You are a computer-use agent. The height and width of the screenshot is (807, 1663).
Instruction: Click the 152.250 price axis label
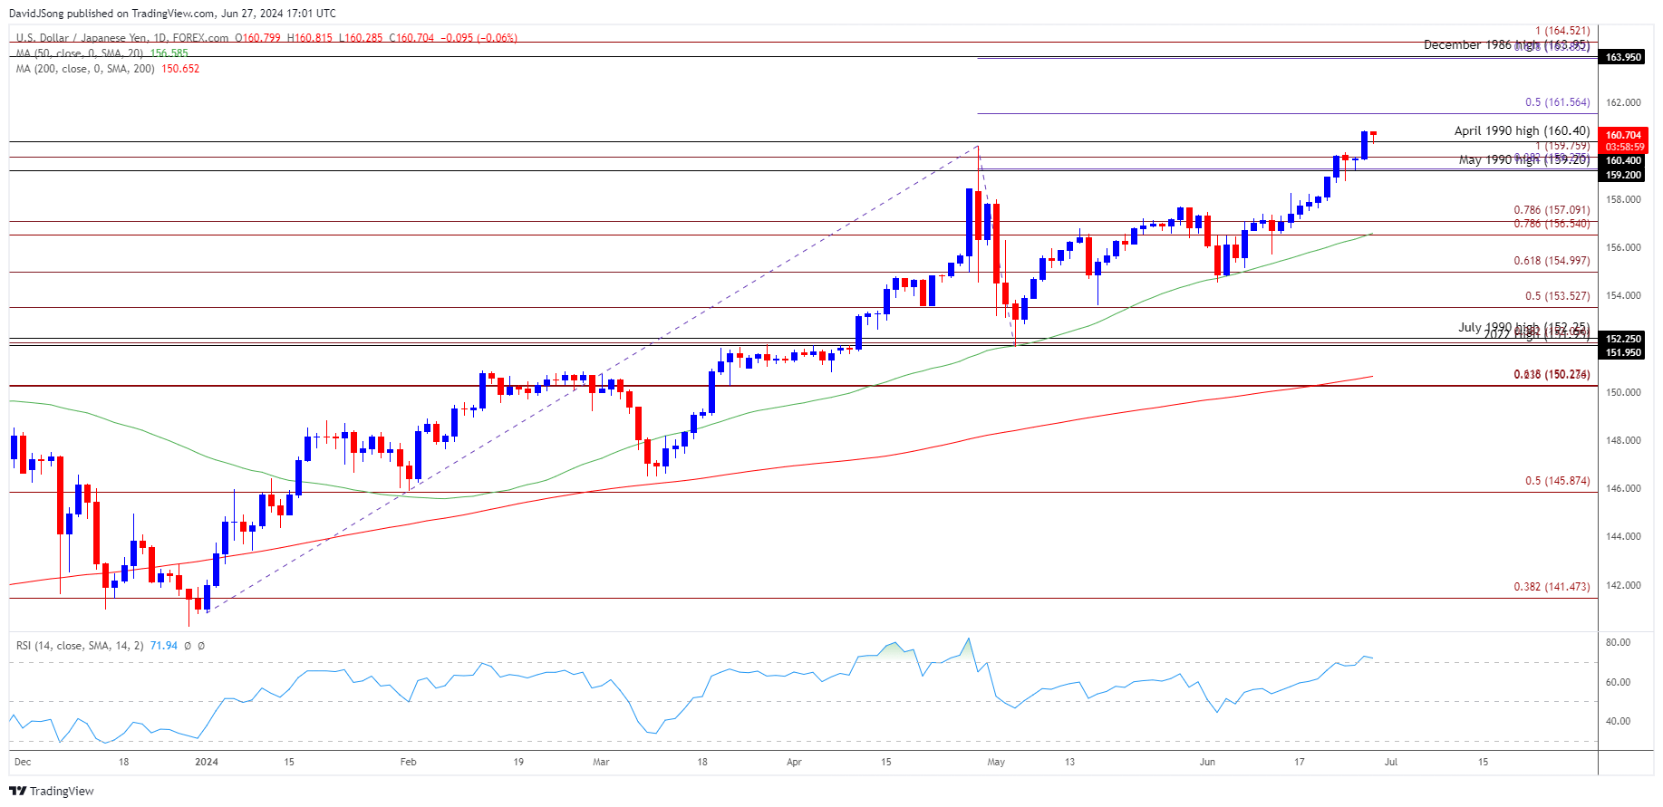click(x=1623, y=339)
